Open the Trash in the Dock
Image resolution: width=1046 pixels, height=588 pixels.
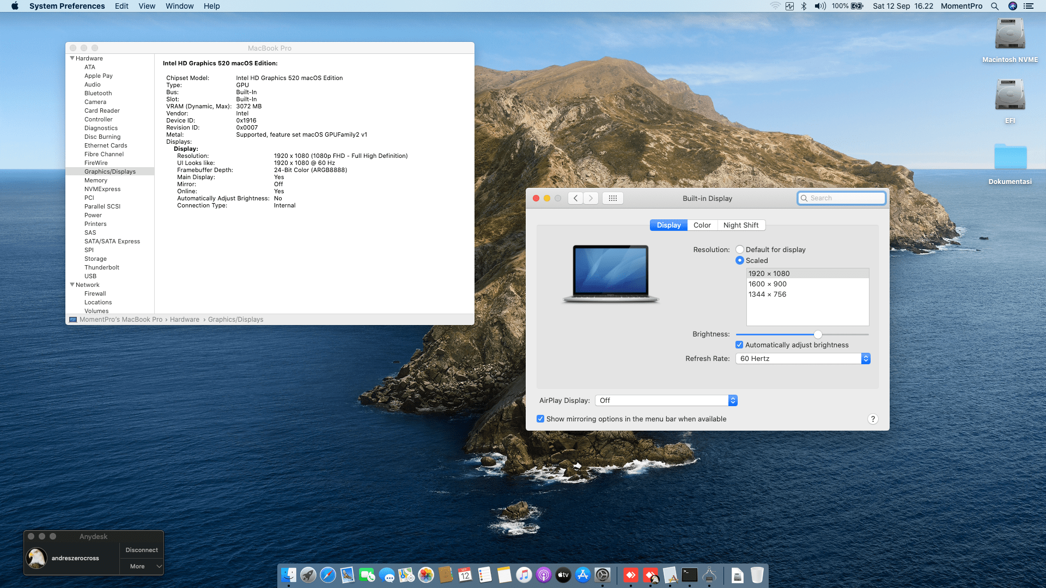click(x=757, y=575)
